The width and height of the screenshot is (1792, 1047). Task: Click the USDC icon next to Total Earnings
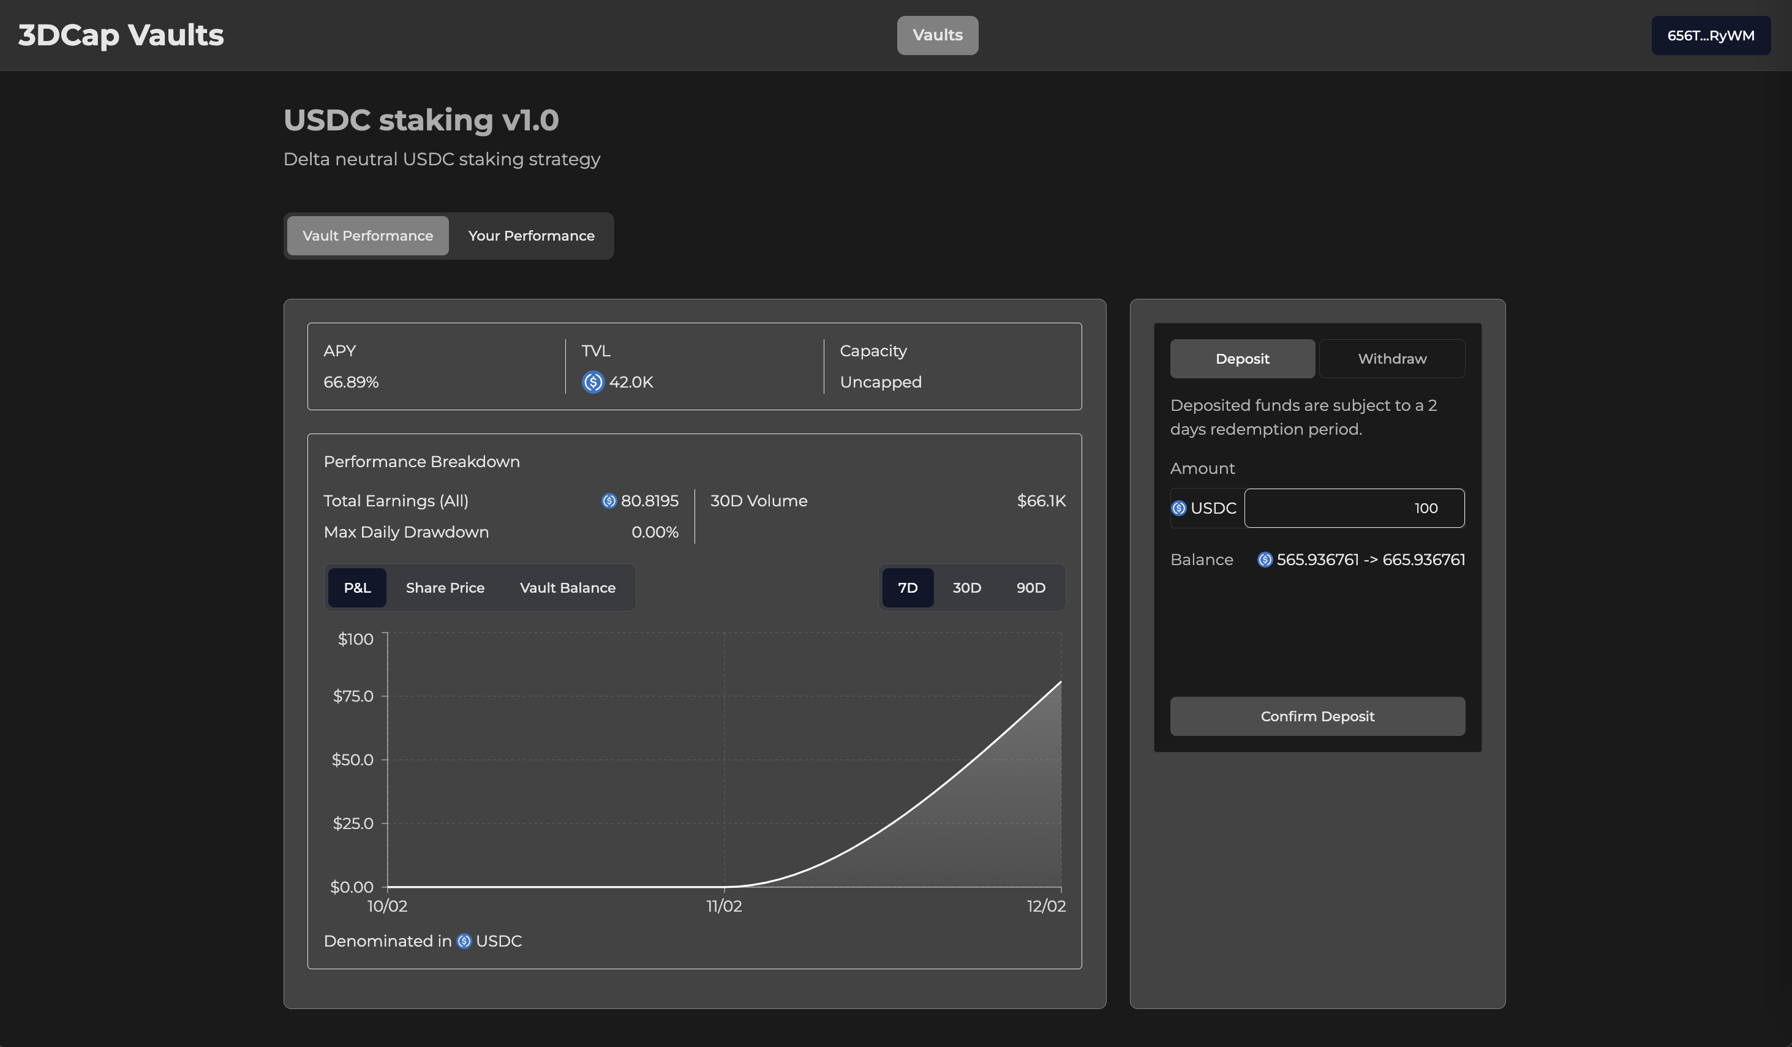[609, 501]
